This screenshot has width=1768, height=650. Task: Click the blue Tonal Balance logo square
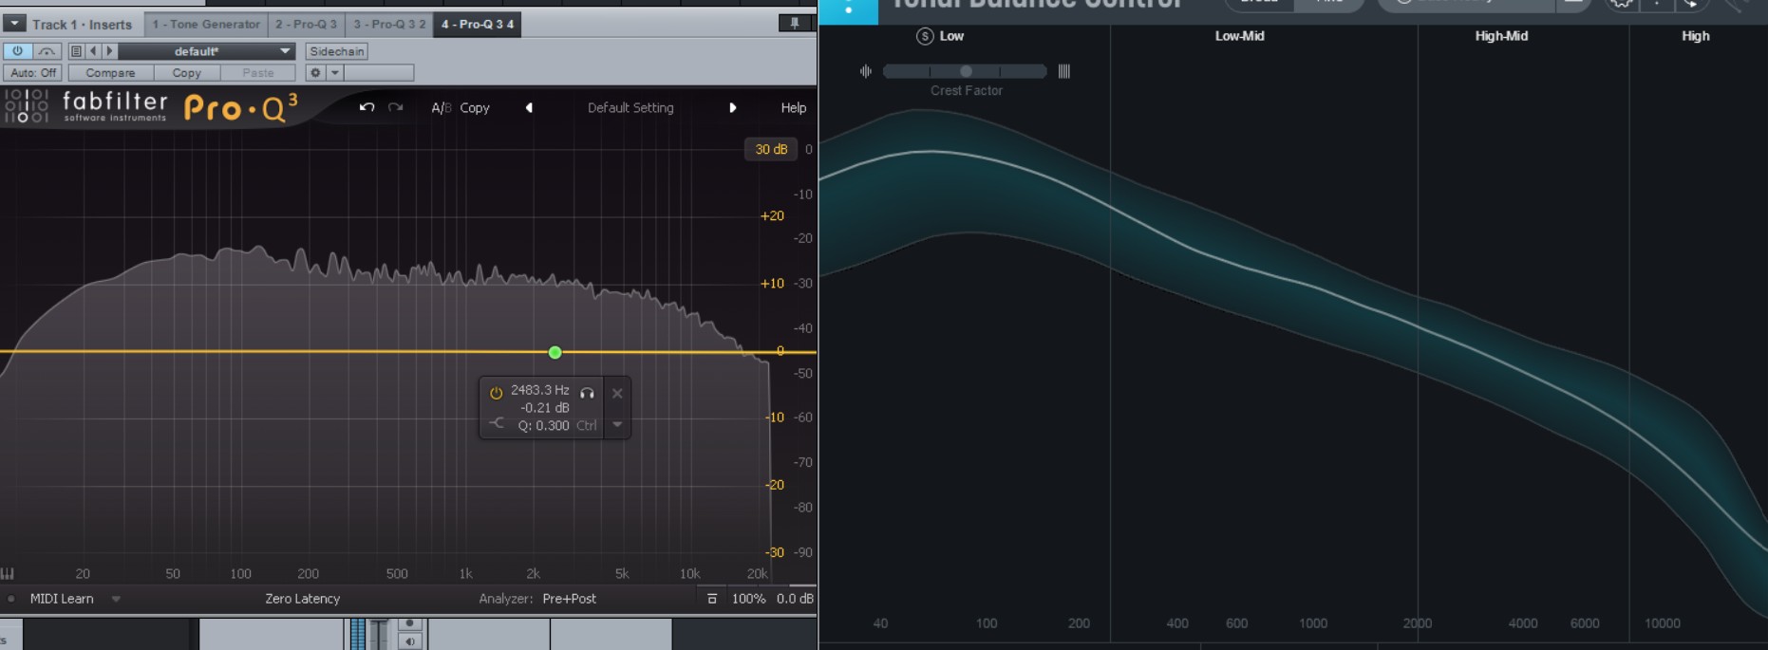(x=848, y=10)
